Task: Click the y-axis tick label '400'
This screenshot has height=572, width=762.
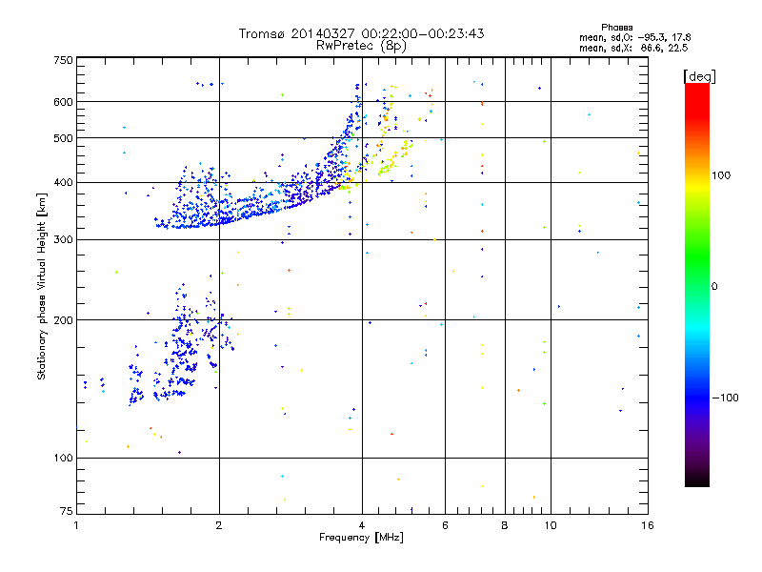Action: (64, 183)
